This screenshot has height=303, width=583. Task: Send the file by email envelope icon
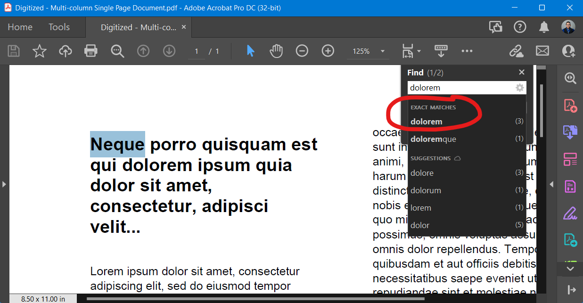(542, 51)
